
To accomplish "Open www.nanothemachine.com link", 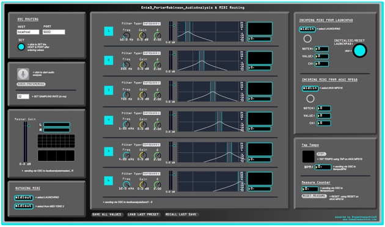I will pyautogui.click(x=359, y=220).
